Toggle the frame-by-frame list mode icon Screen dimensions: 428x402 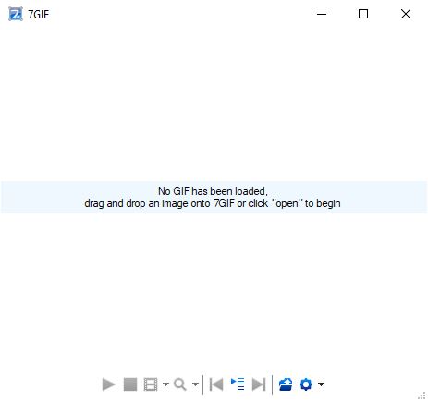point(238,384)
